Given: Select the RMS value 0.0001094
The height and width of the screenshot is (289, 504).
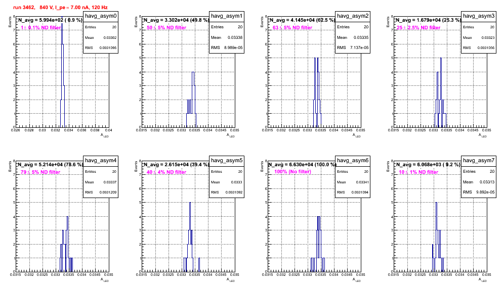Looking at the screenshot, I should [x=360, y=192].
